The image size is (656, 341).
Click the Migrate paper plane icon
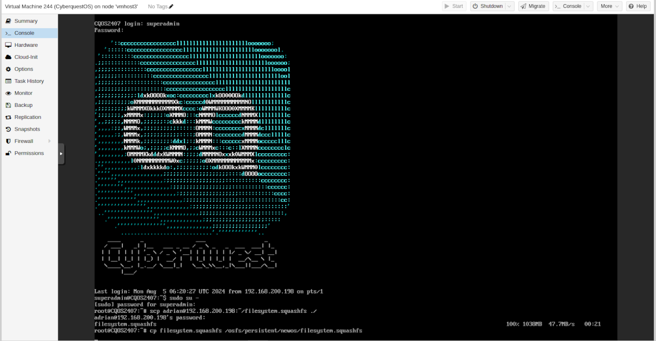523,6
